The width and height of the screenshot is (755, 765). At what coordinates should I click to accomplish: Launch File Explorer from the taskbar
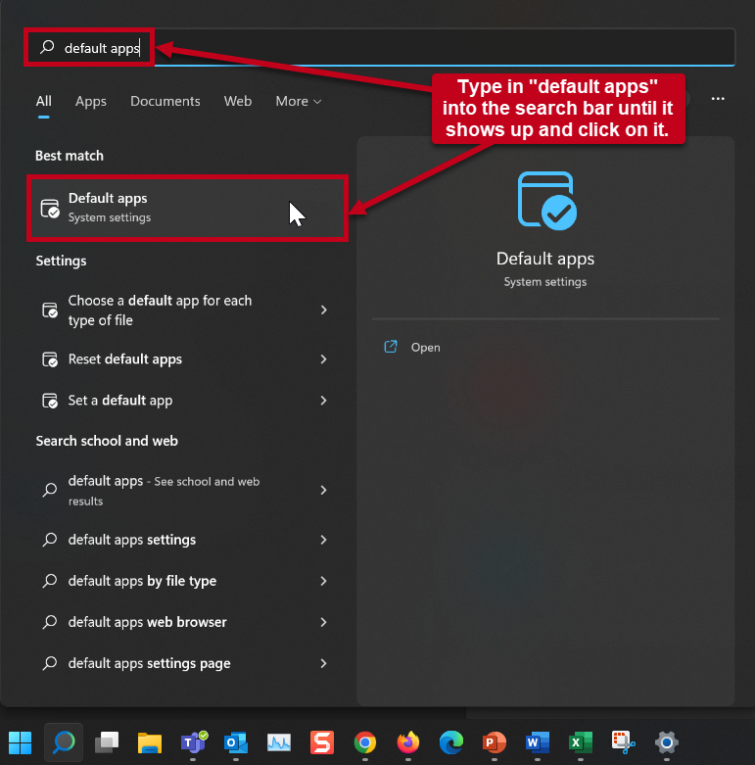[150, 742]
